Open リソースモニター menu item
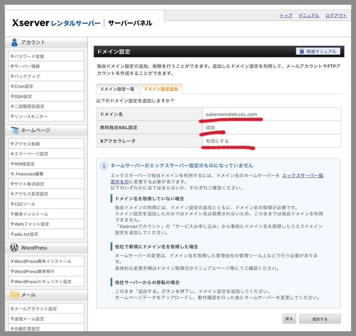 (x=46, y=116)
